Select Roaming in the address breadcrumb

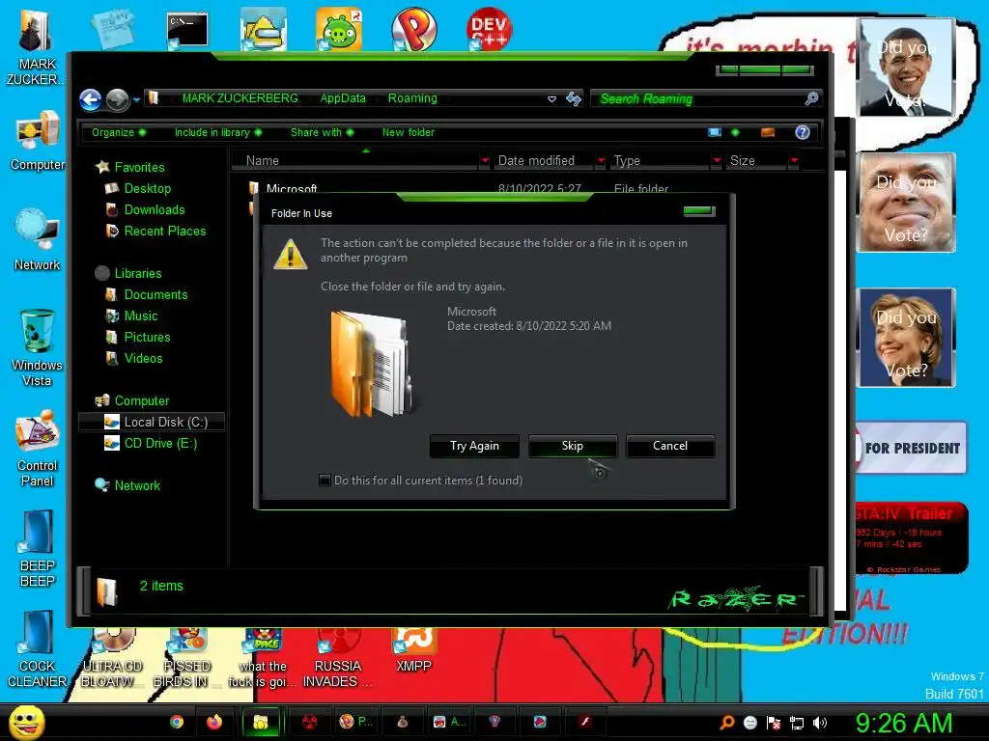[x=411, y=98]
